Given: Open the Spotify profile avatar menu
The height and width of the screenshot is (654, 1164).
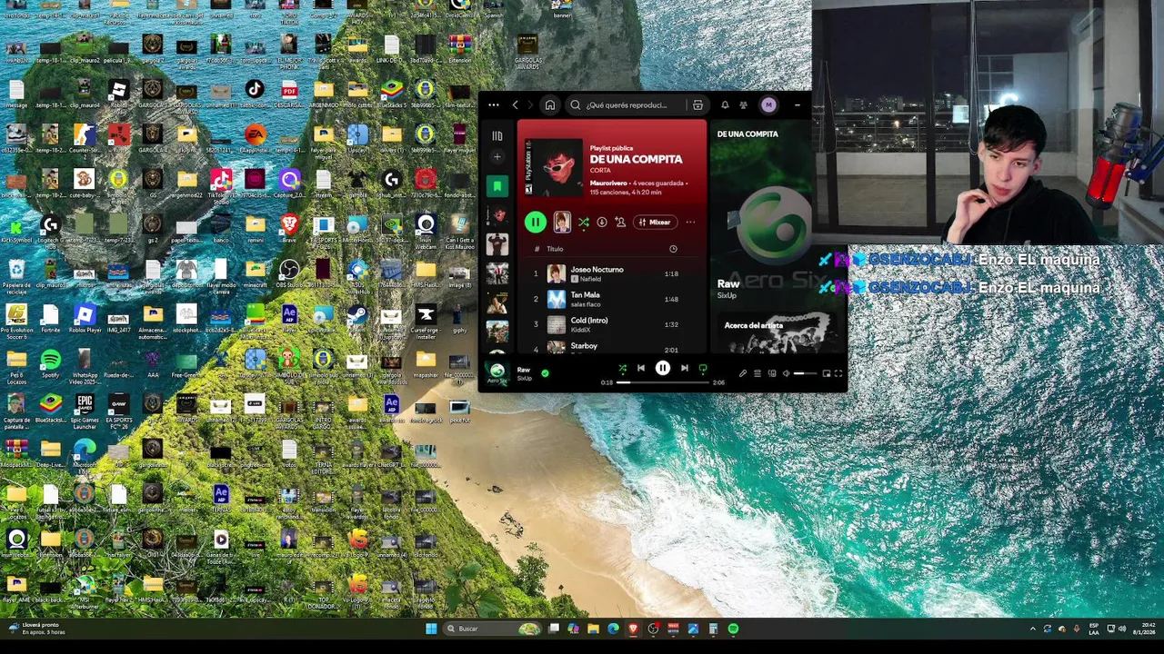Looking at the screenshot, I should 768,105.
